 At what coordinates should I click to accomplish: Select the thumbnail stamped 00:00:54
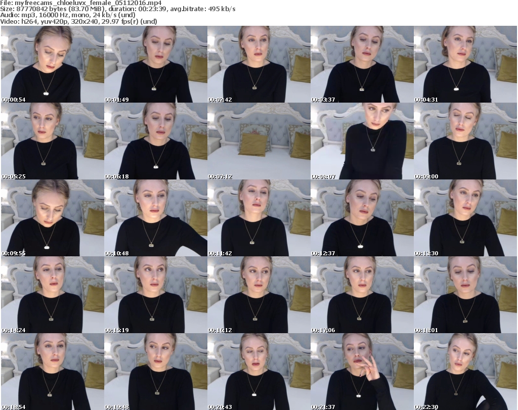pos(53,64)
